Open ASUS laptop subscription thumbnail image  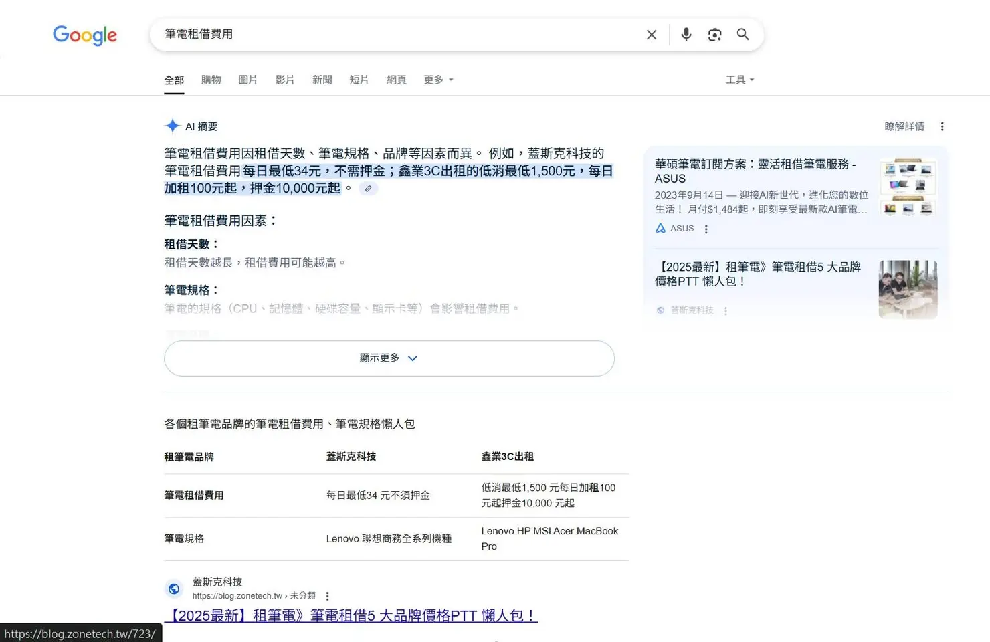(x=908, y=187)
